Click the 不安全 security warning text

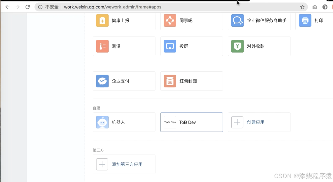click(52, 7)
